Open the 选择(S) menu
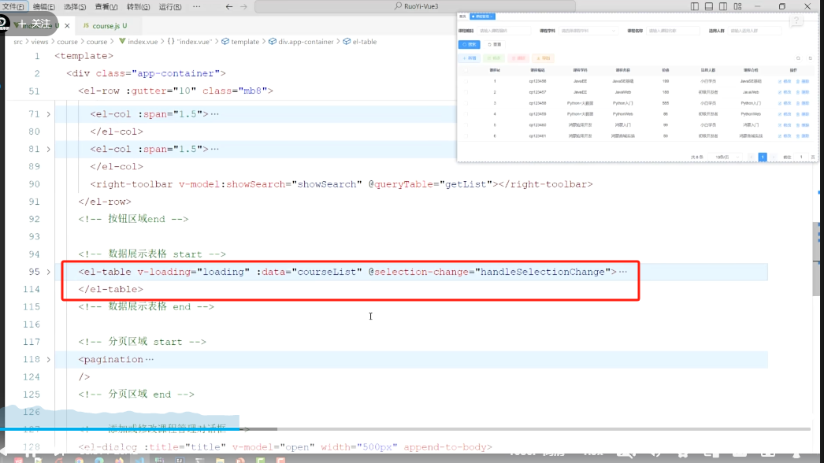824x463 pixels. (75, 7)
